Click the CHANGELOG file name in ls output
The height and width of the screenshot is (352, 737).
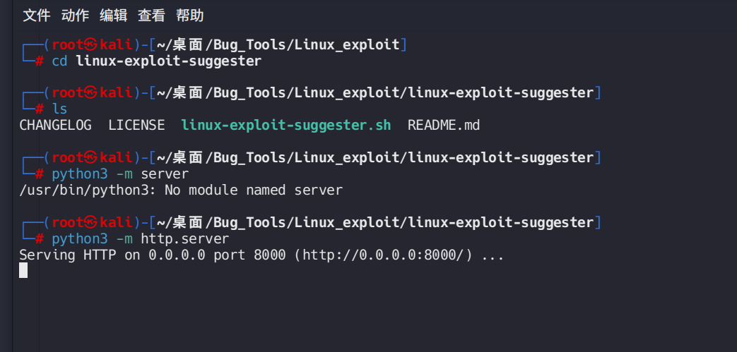pos(55,126)
